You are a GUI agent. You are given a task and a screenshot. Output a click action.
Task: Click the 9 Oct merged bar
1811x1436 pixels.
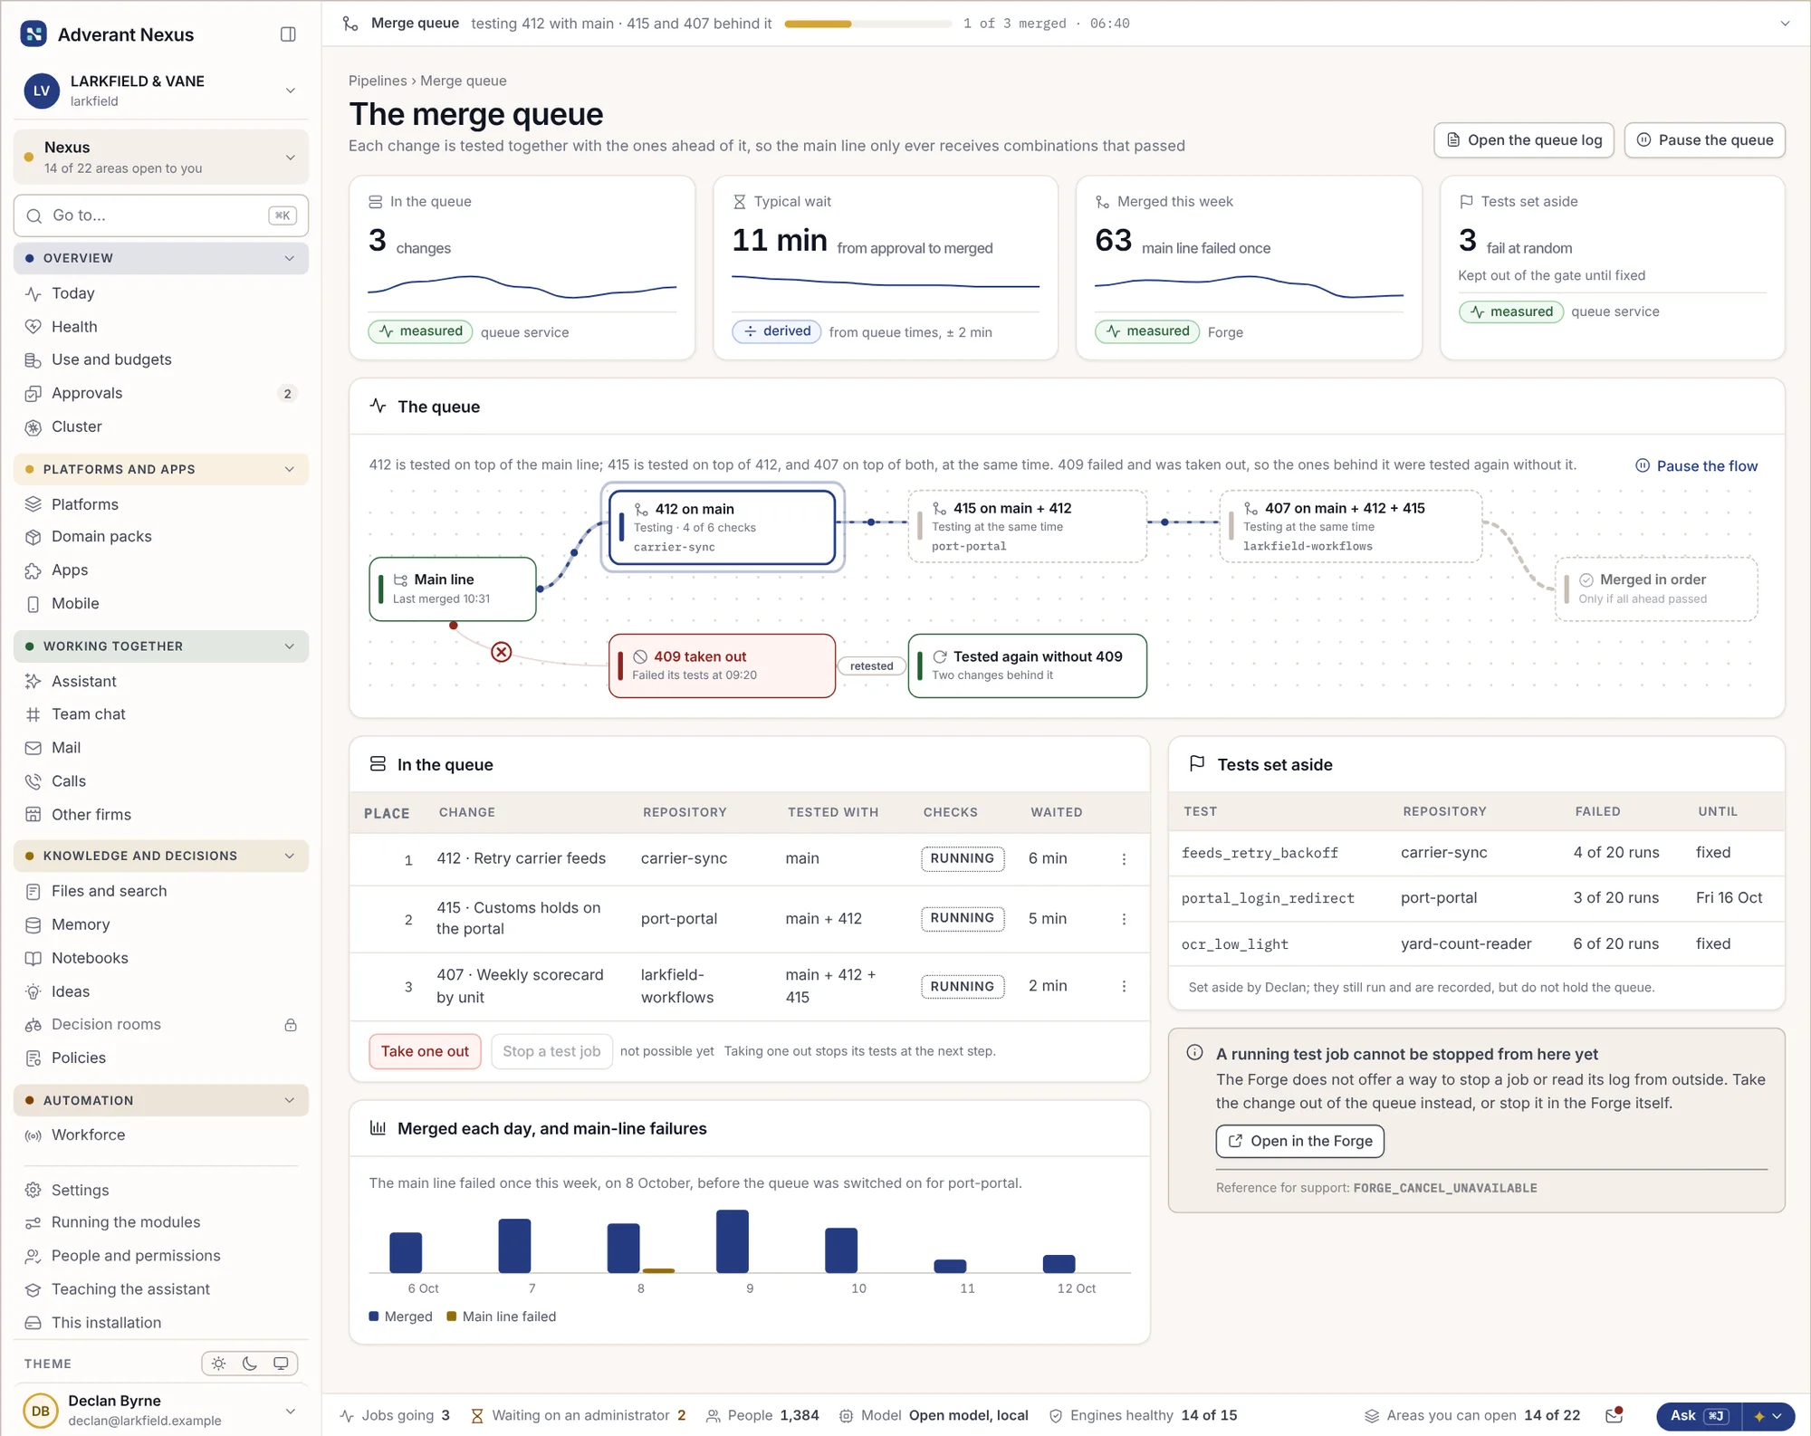(x=732, y=1241)
